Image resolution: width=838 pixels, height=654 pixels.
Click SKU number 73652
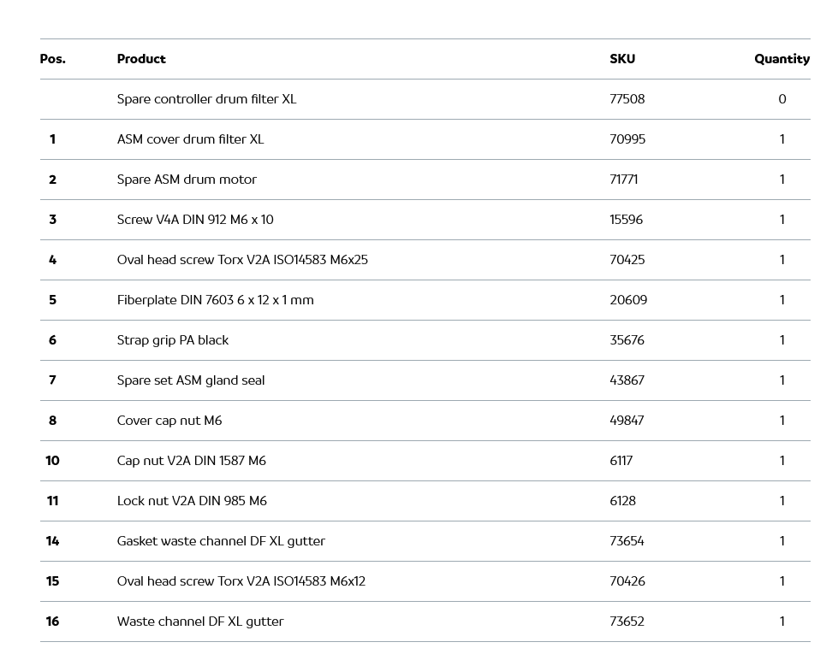click(627, 622)
